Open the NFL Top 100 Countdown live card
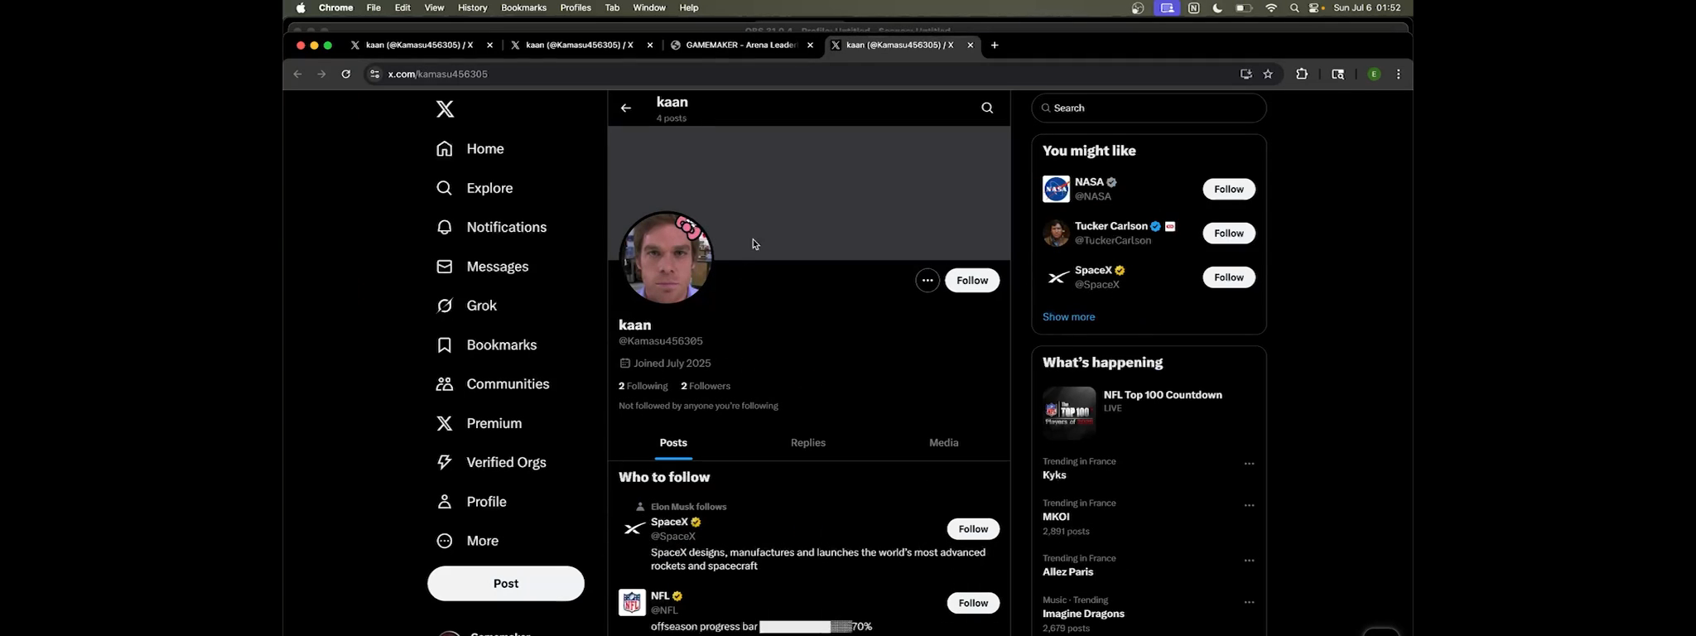The image size is (1696, 636). point(1149,412)
